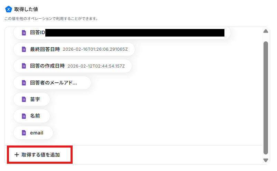Viewport: 277px width, 171px height.
Task: Select the 名前 value chip
Action: [x=31, y=116]
